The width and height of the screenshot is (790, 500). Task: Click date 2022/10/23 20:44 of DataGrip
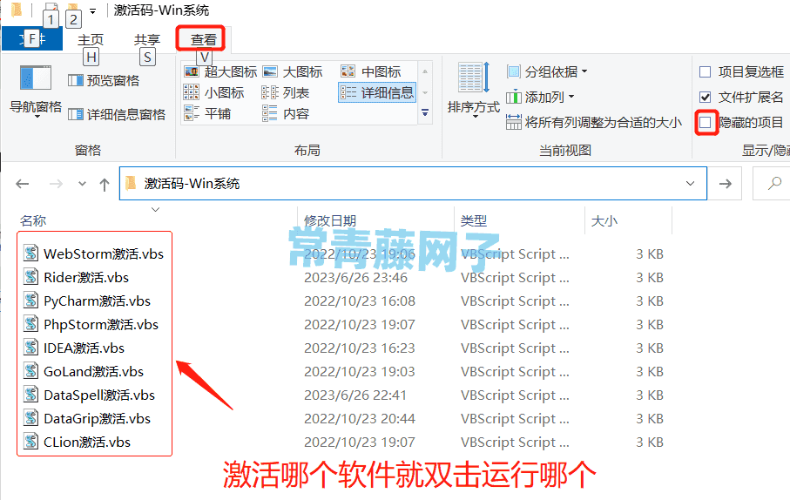(360, 418)
